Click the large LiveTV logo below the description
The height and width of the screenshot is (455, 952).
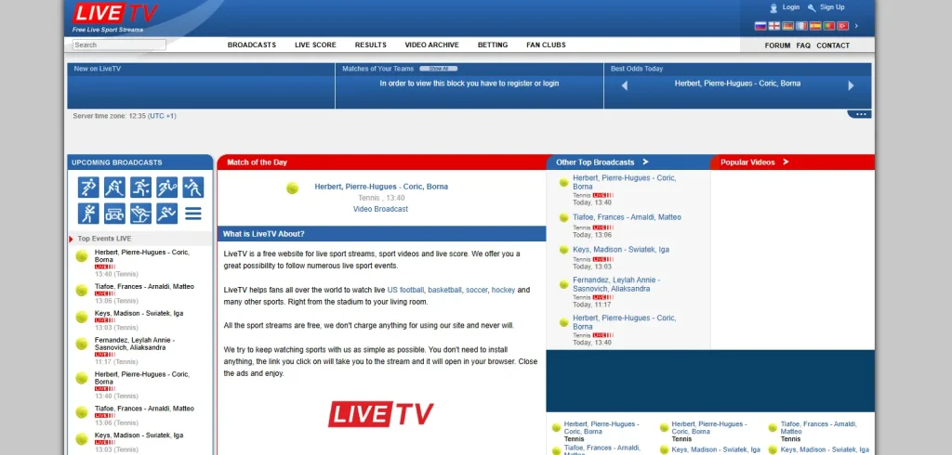(x=381, y=414)
